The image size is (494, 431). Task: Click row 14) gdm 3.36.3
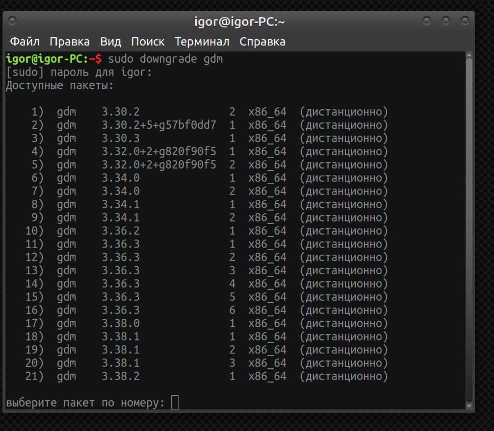207,284
